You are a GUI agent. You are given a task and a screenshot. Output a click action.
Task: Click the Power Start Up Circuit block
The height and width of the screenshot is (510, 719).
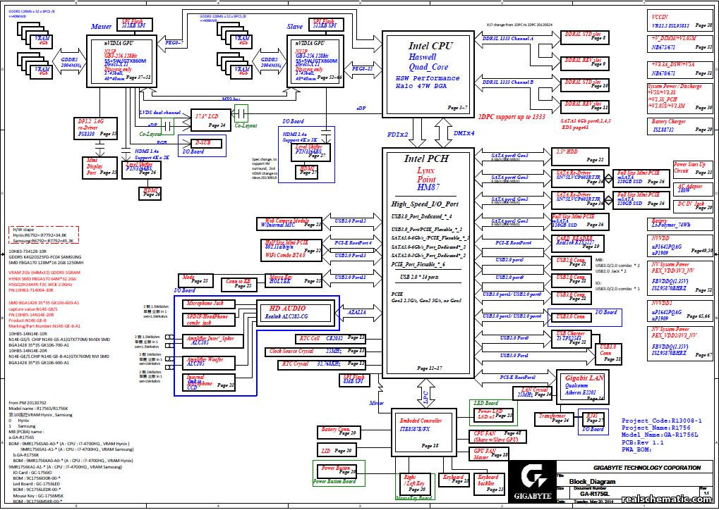(x=693, y=169)
